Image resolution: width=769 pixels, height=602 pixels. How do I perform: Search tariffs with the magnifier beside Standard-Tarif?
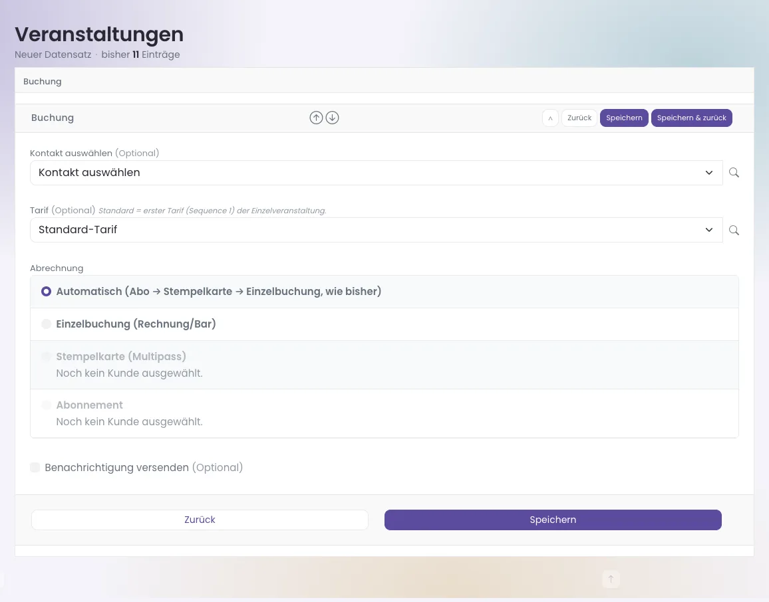click(x=734, y=230)
